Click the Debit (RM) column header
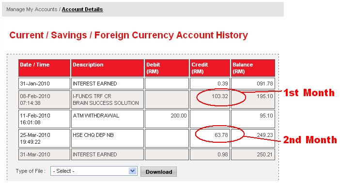340x184 pixels. (x=167, y=68)
